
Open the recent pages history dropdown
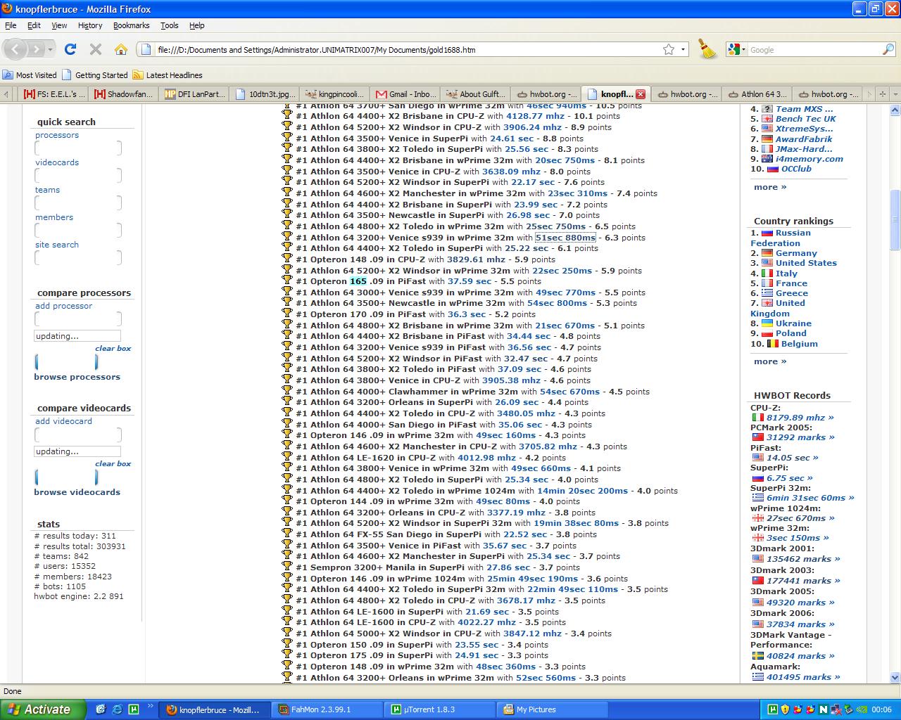(51, 49)
